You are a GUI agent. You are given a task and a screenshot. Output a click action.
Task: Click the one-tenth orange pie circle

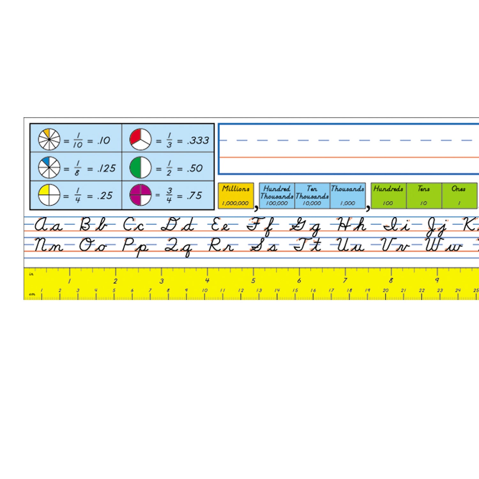tap(49, 140)
